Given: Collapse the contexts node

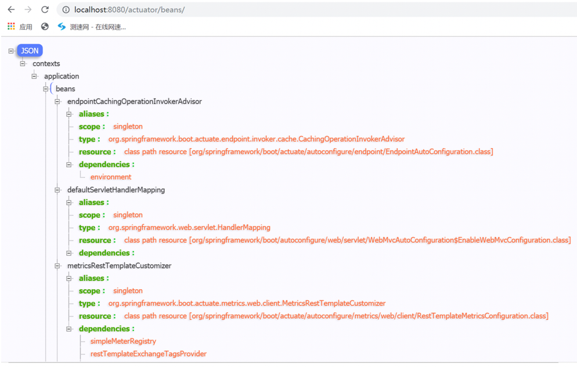Looking at the screenshot, I should [23, 64].
